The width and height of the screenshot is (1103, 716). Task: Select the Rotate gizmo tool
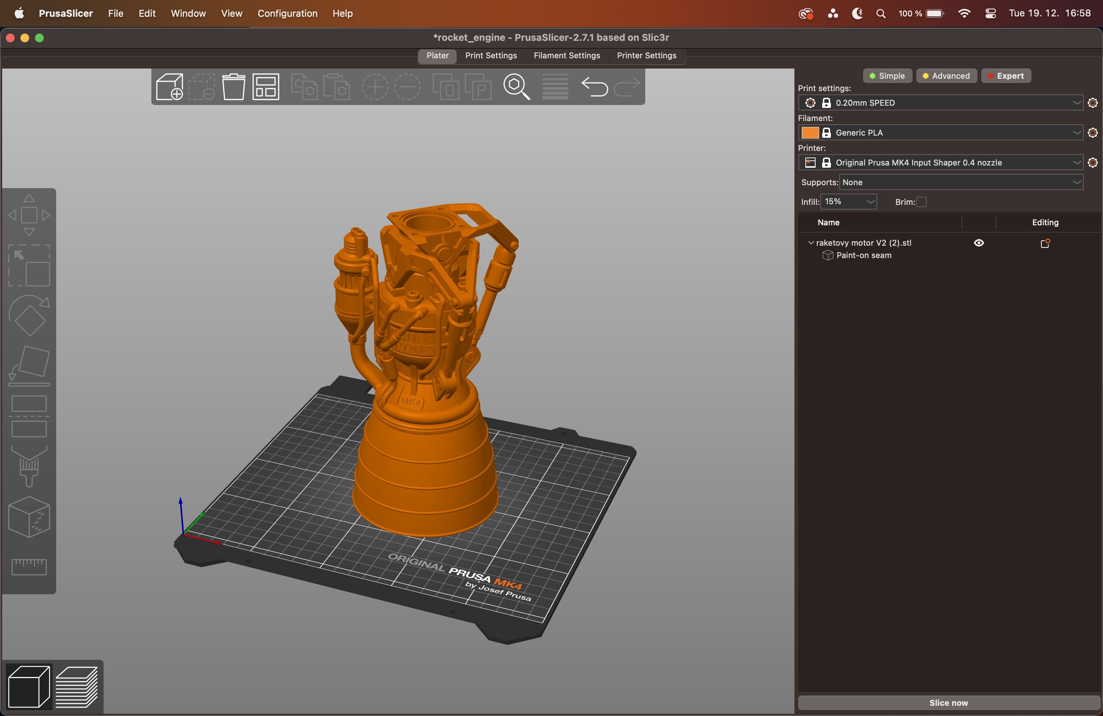29,316
